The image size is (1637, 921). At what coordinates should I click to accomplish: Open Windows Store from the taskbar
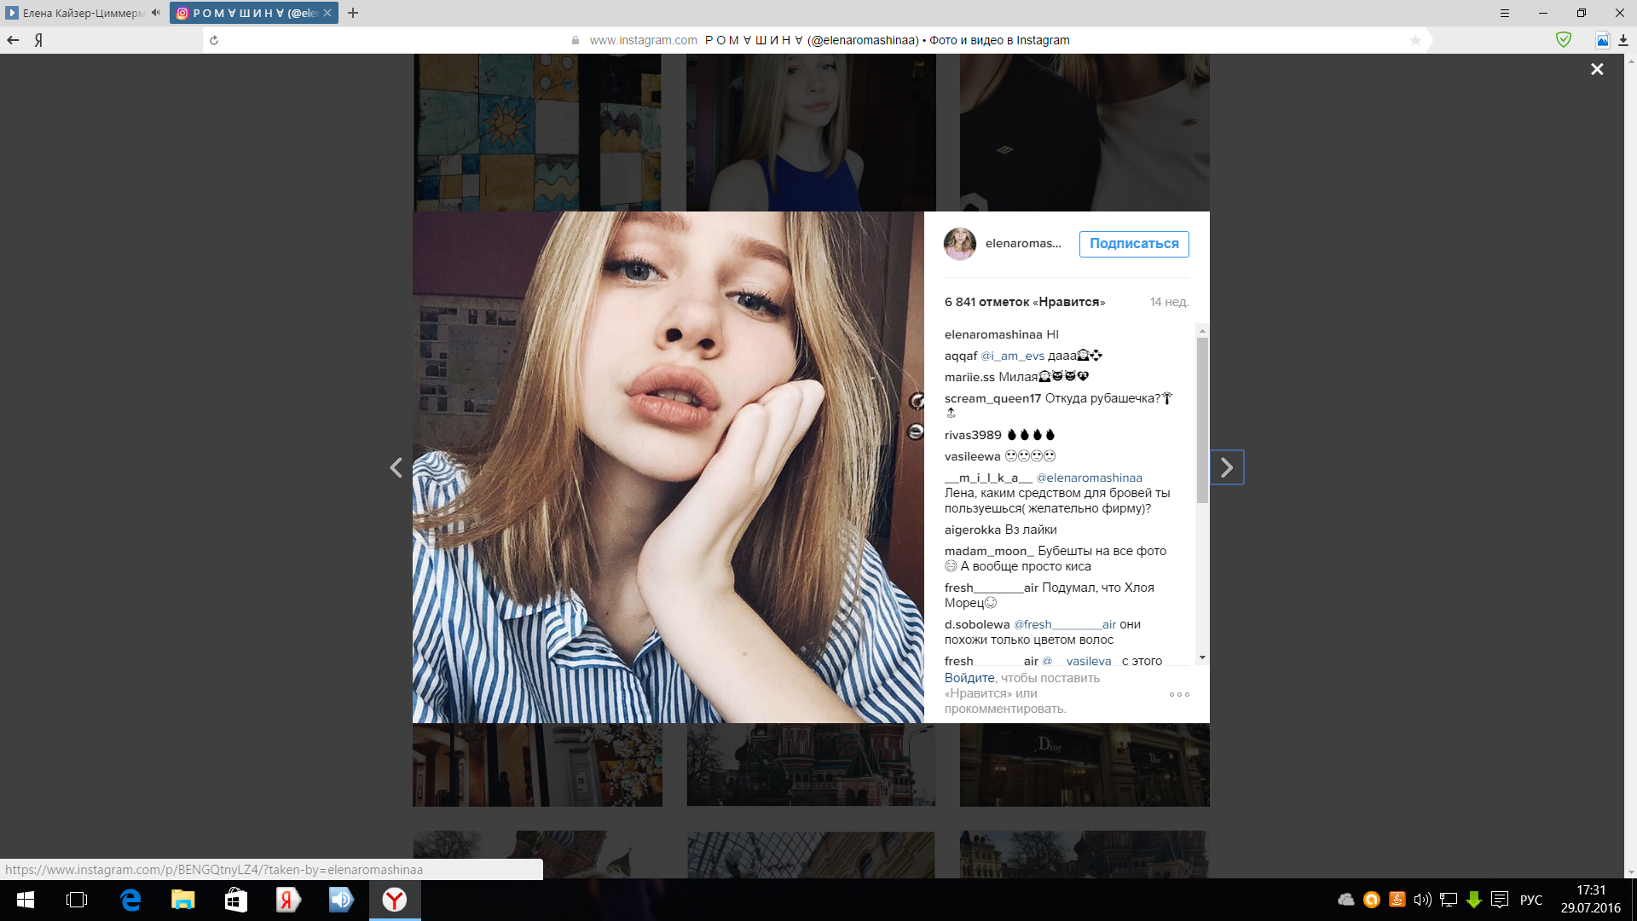236,900
